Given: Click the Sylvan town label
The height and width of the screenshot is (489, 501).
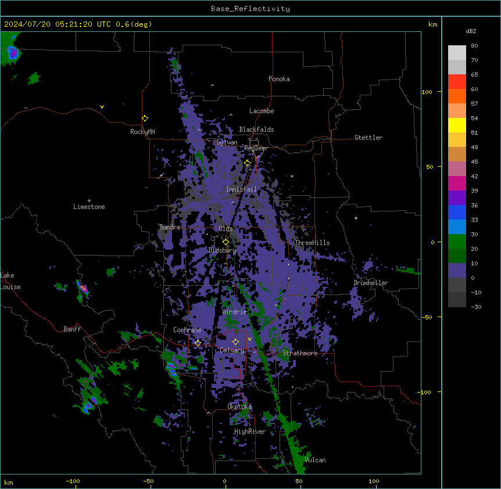Looking at the screenshot, I should pos(227,142).
